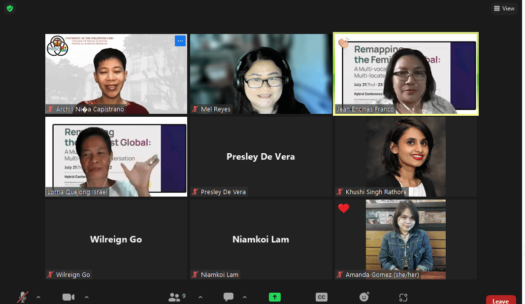Screen dimensions: 525x304
Task: Open the View layout menu
Action: tap(504, 8)
